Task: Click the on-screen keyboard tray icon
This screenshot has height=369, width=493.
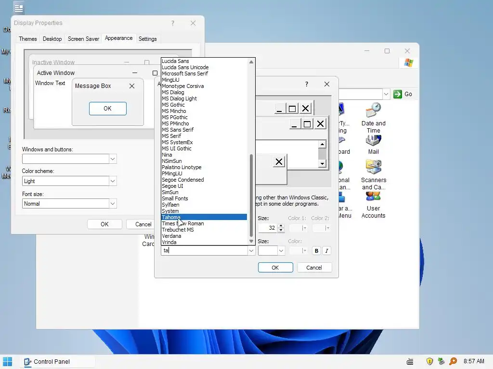Action: [410, 361]
